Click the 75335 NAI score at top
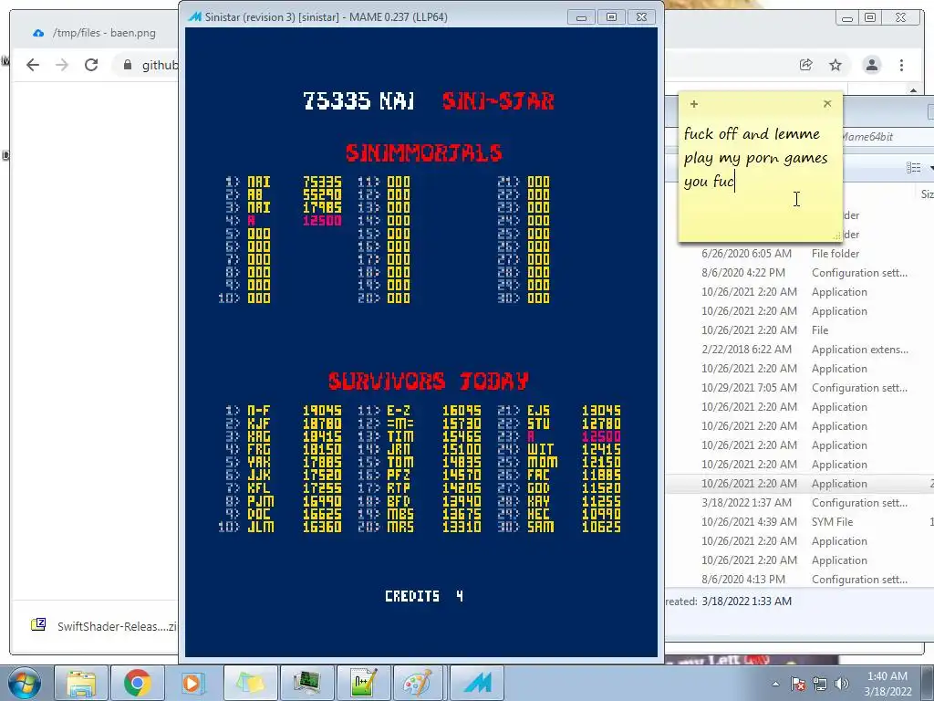Screen dimensions: 934x701 pyautogui.click(x=358, y=100)
